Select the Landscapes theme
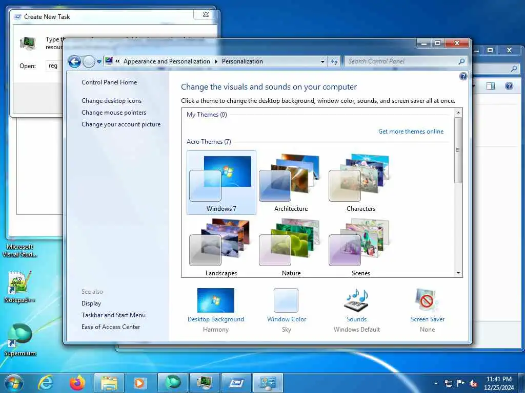Image resolution: width=525 pixels, height=393 pixels. [221, 247]
